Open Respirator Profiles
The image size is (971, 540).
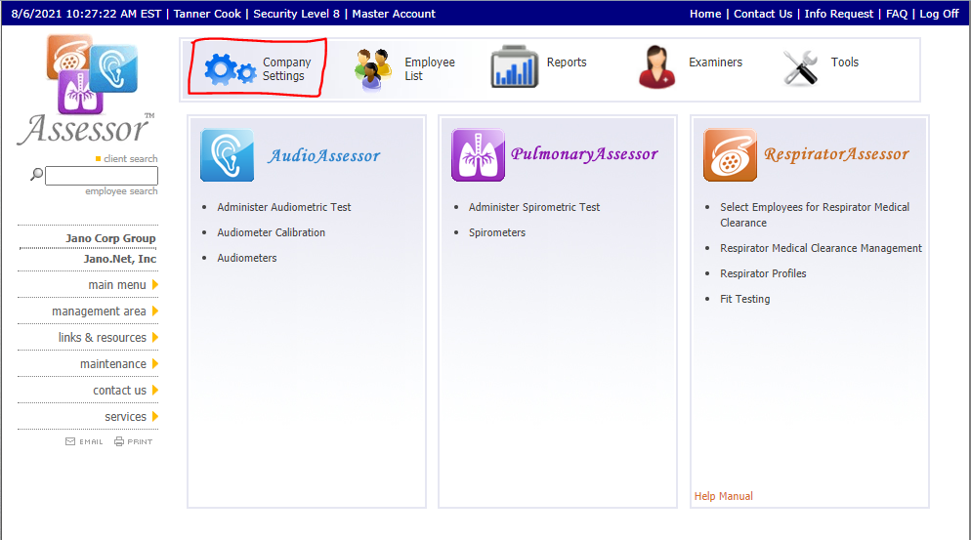coord(763,273)
